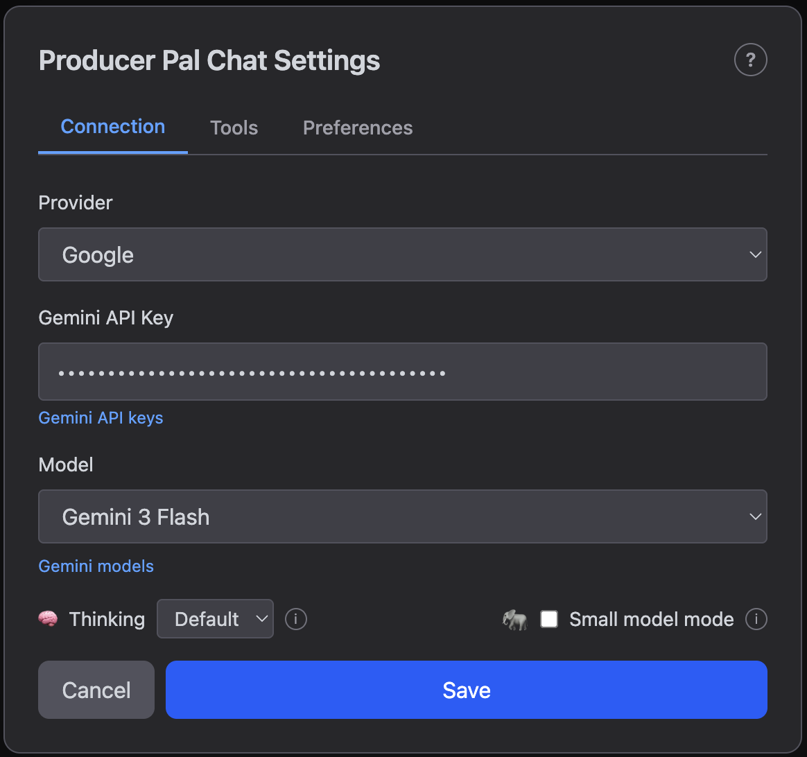Click the Gemini API Key input field

[x=402, y=372]
